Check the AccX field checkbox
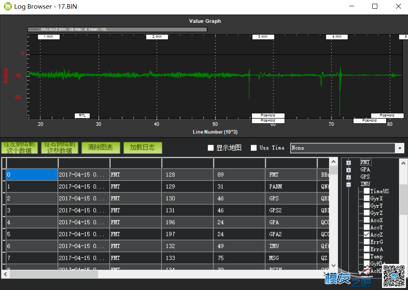 [367, 220]
